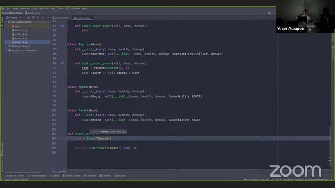This screenshot has width=335, height=188.
Task: Click Select Opened File locate icon
Action: tap(29, 18)
